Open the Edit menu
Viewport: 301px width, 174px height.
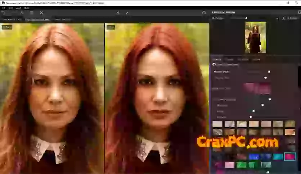point(10,8)
